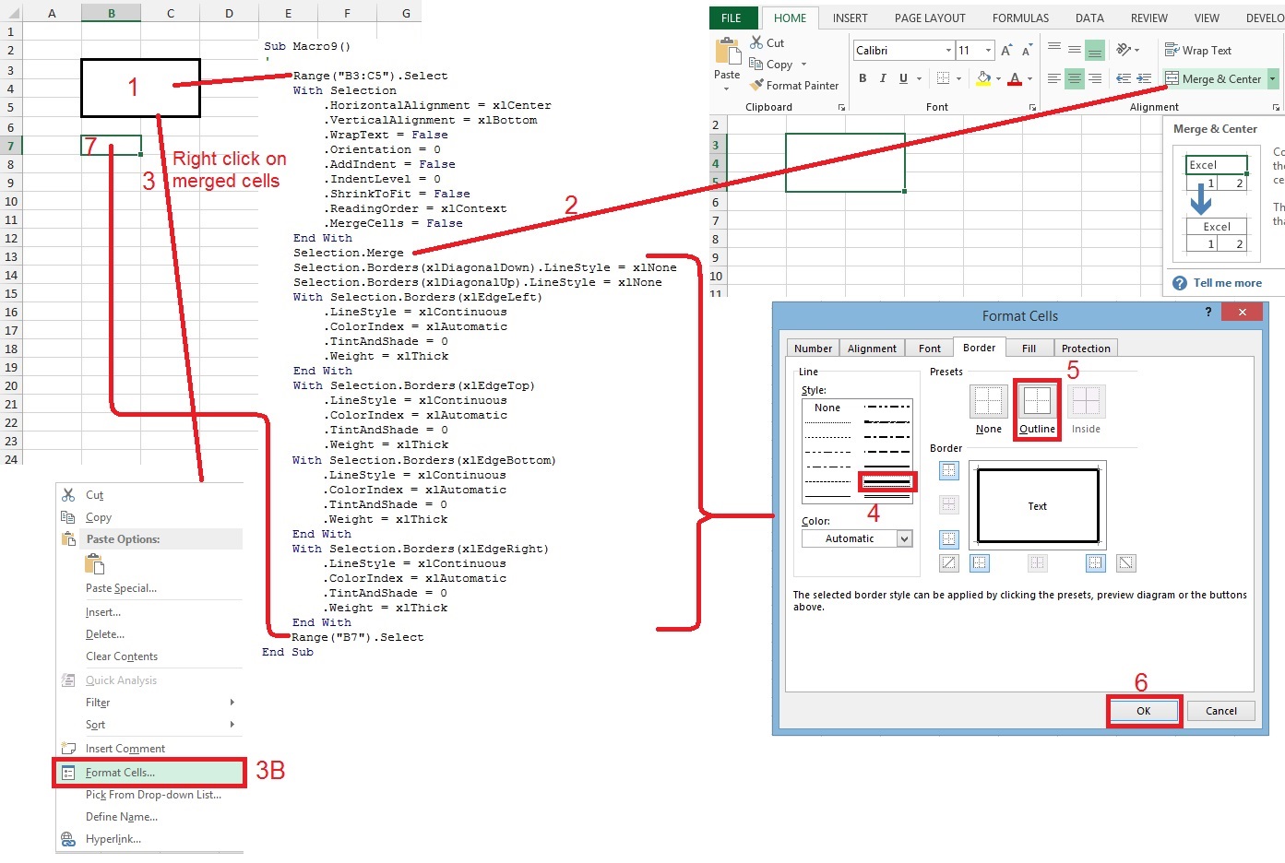The height and width of the screenshot is (863, 1285).
Task: Click the Borders grid icon
Action: click(x=943, y=78)
